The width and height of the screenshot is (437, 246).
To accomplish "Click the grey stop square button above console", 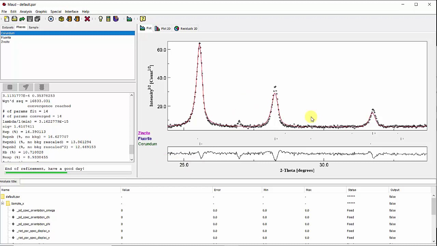I will point(10,87).
